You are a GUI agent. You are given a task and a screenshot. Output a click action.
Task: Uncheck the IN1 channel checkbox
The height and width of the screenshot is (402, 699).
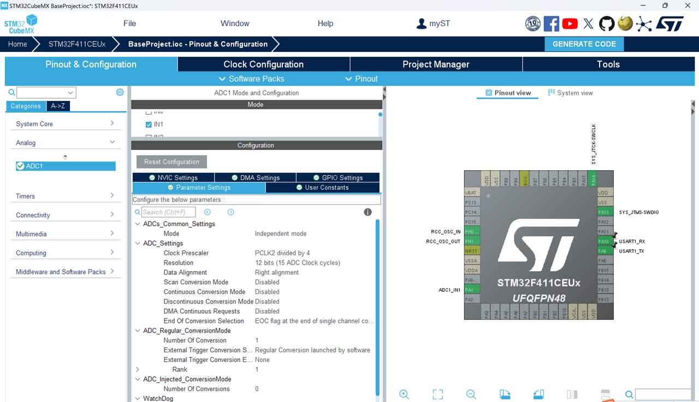click(149, 124)
